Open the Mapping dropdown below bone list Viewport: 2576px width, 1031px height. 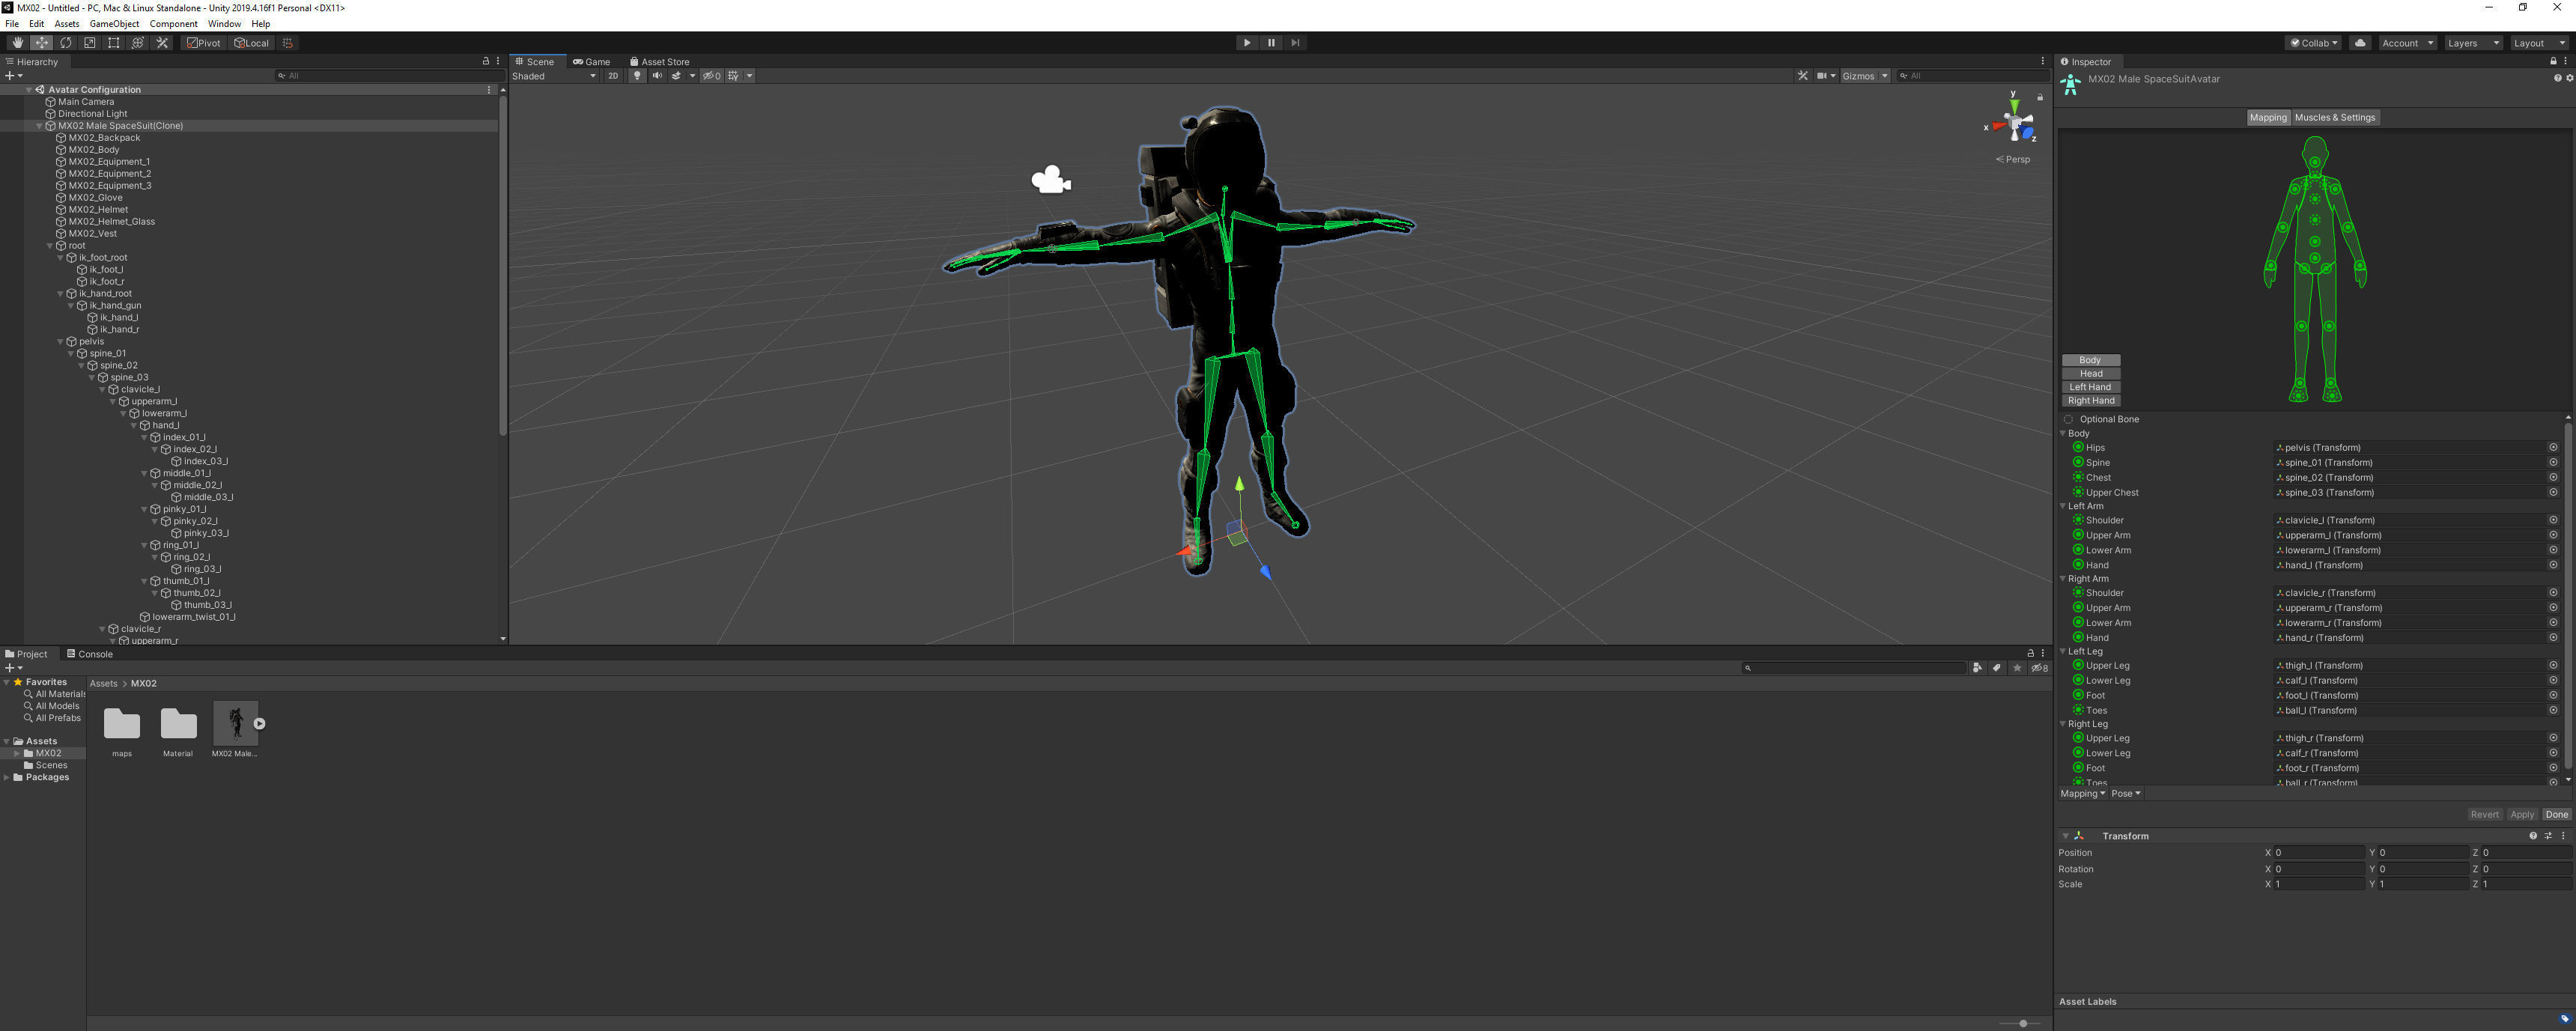point(2082,794)
